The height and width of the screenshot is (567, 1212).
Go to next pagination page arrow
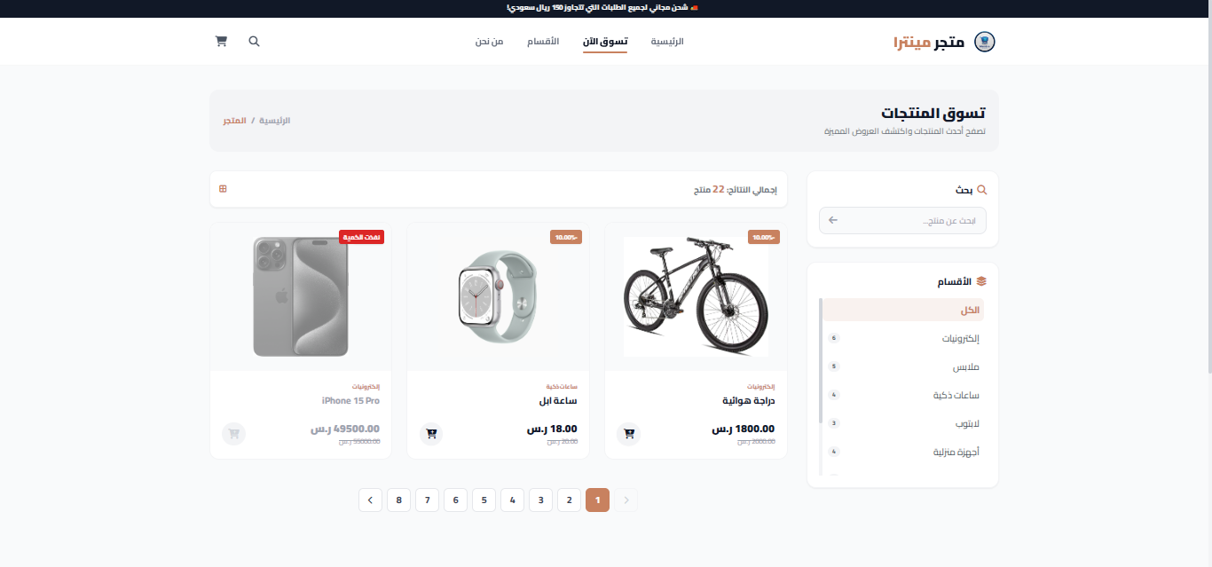(370, 500)
